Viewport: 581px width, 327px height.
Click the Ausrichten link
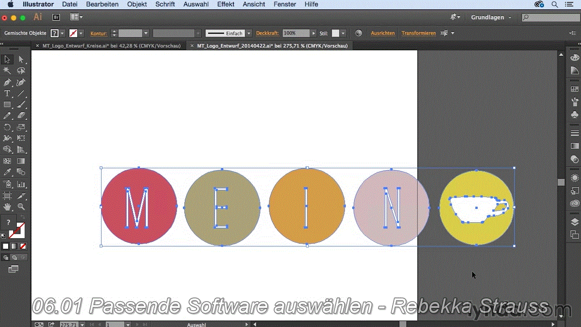[382, 33]
